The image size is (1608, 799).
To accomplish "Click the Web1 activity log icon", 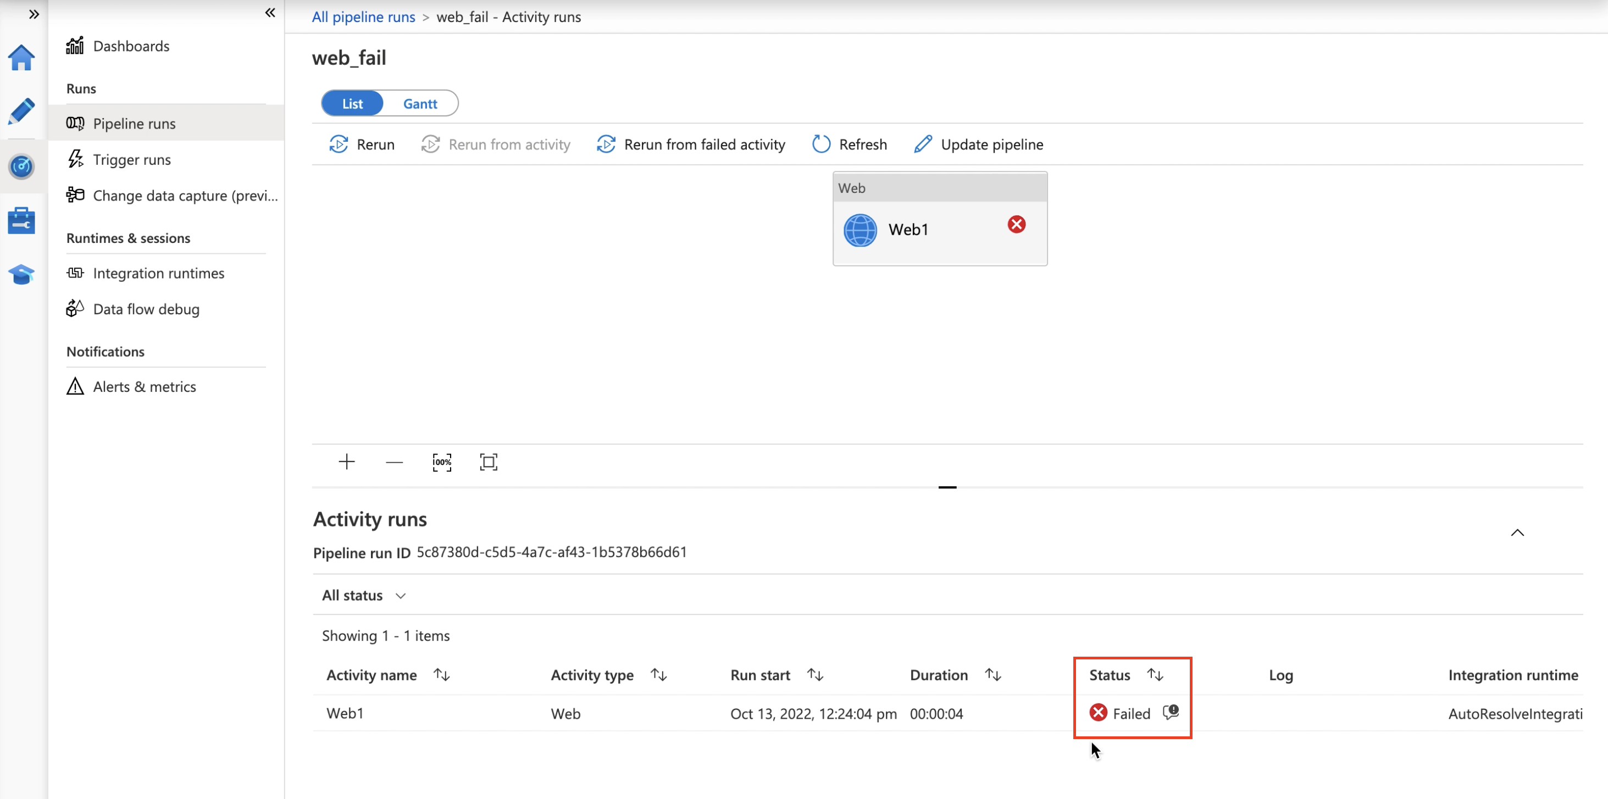I will click(1170, 713).
